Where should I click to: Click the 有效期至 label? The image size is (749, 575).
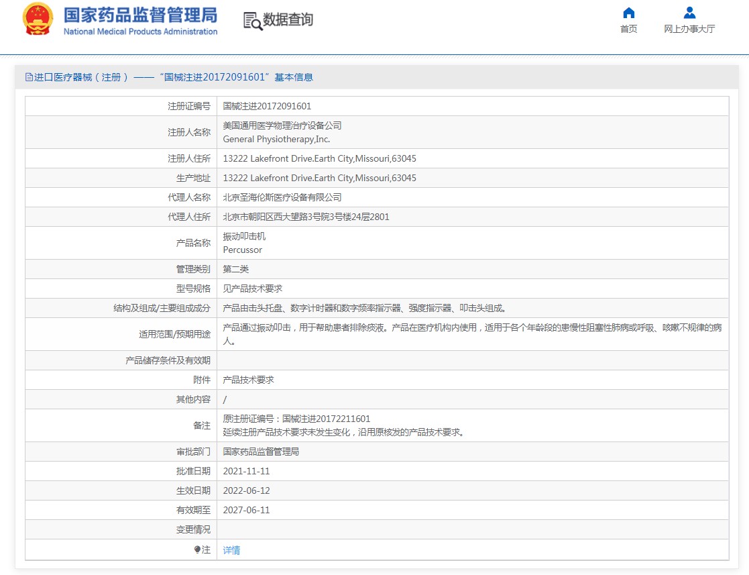(x=194, y=510)
